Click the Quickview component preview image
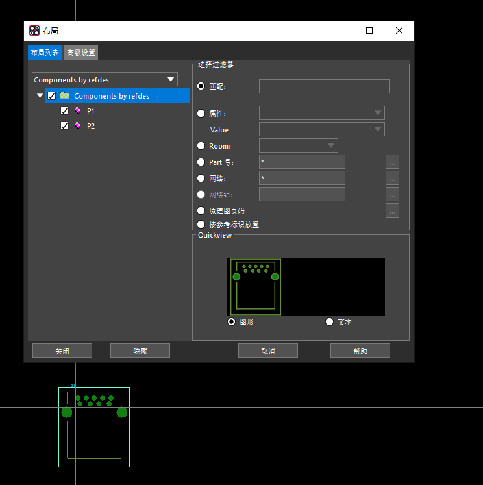The height and width of the screenshot is (485, 483). (x=306, y=287)
